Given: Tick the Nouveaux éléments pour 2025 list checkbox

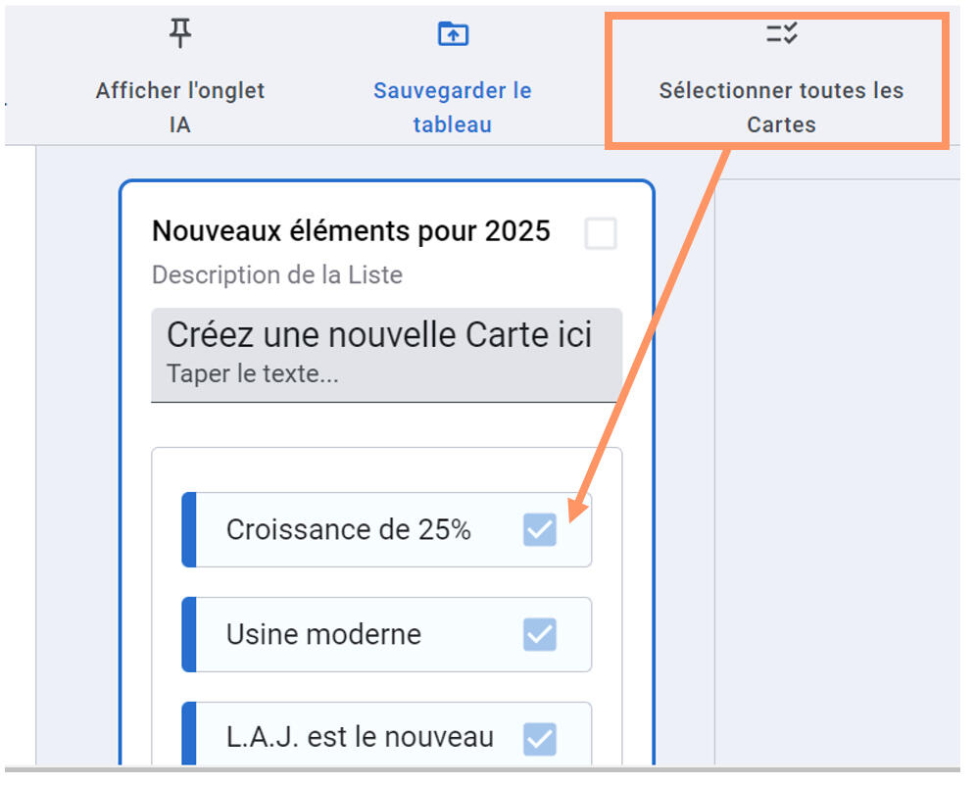Looking at the screenshot, I should pos(600,234).
